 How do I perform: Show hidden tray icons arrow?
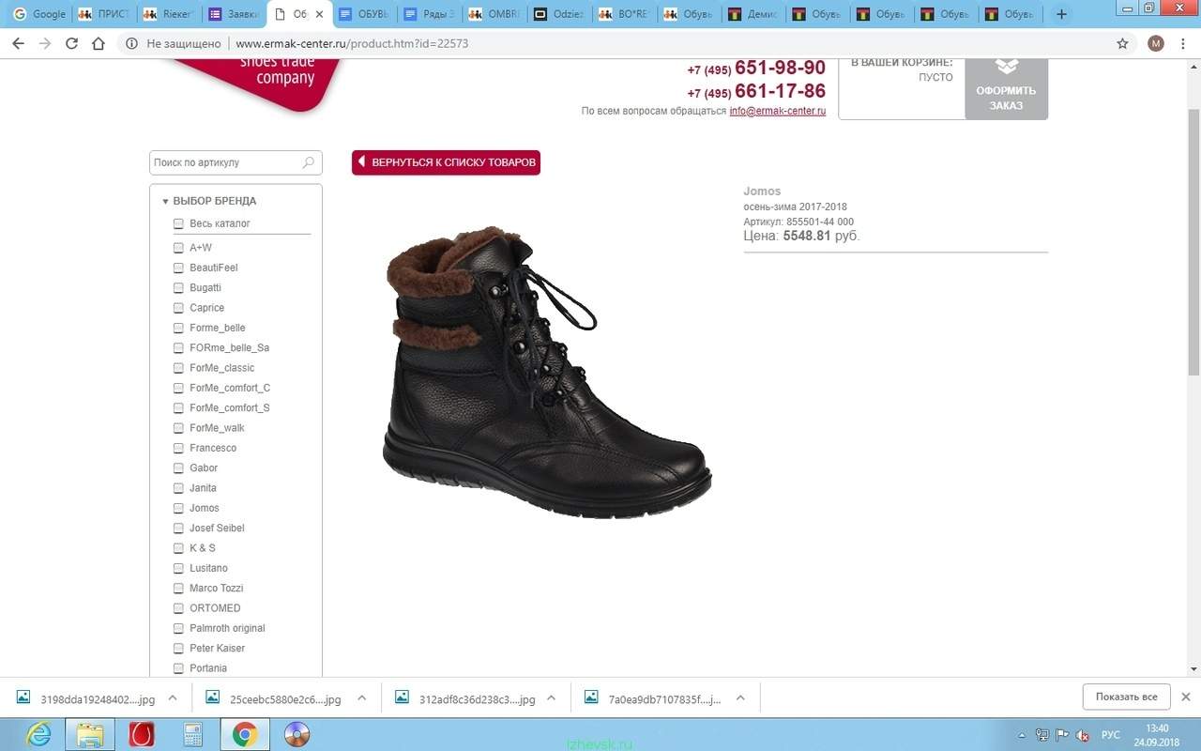click(1022, 735)
